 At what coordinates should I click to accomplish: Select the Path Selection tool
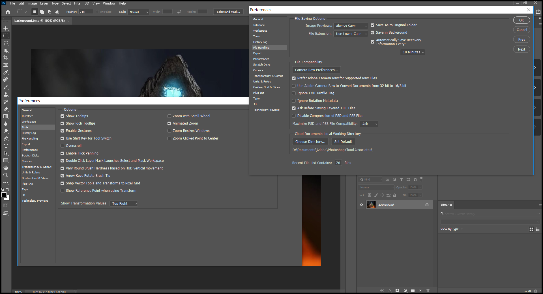6,153
